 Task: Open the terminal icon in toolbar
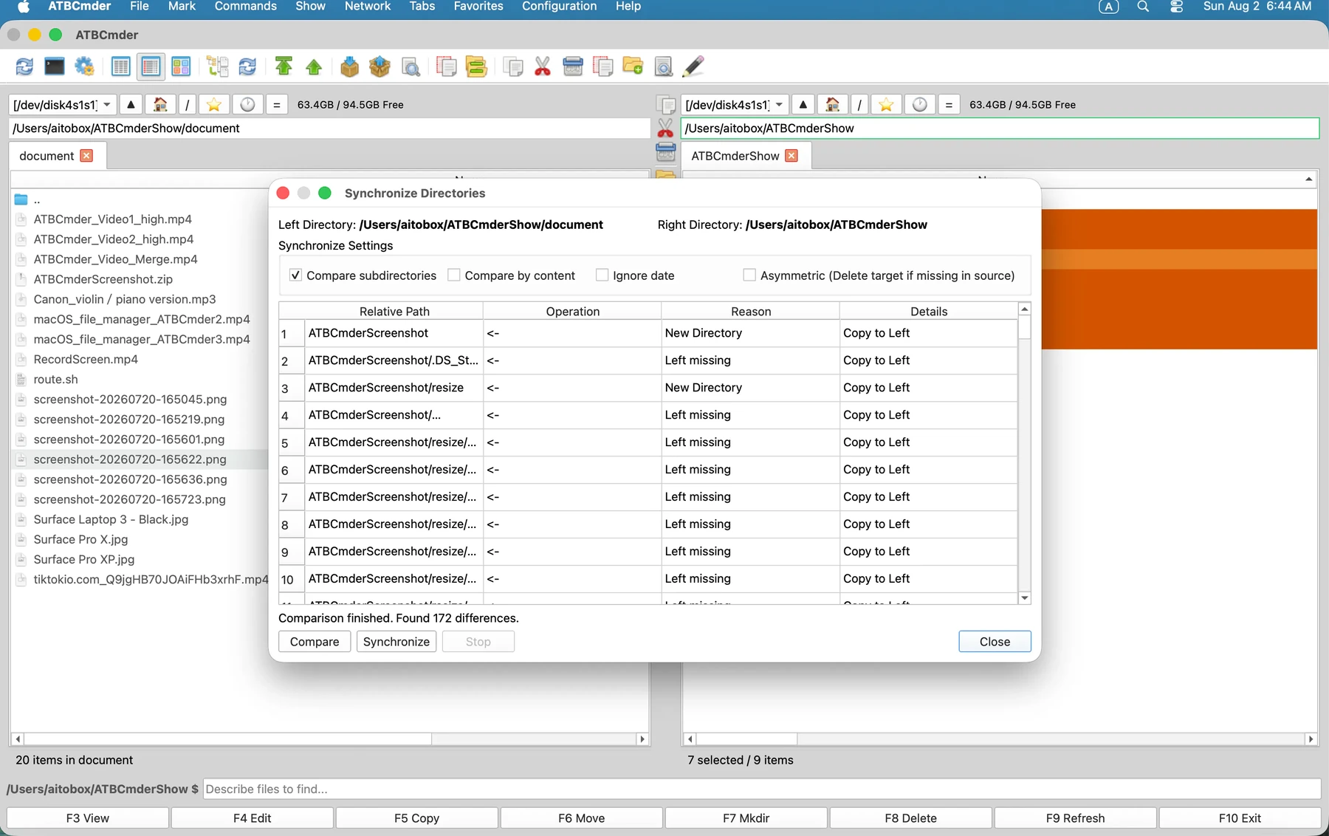click(x=55, y=66)
